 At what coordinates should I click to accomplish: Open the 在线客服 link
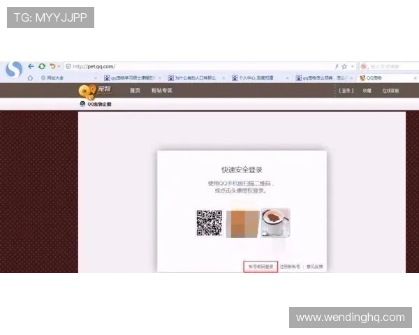390,91
